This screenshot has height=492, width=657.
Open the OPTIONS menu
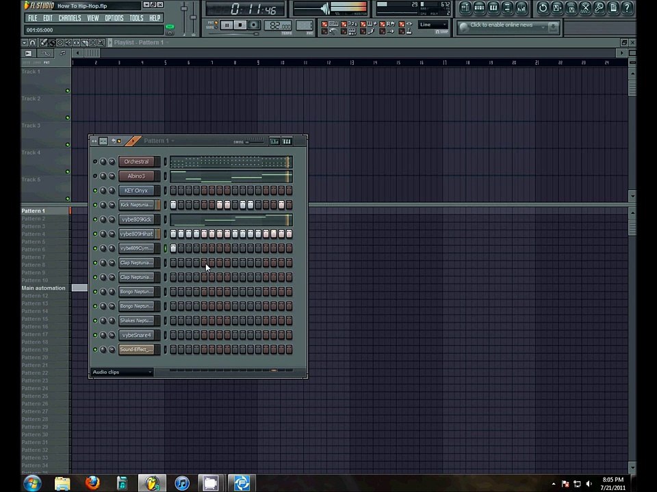(x=114, y=18)
